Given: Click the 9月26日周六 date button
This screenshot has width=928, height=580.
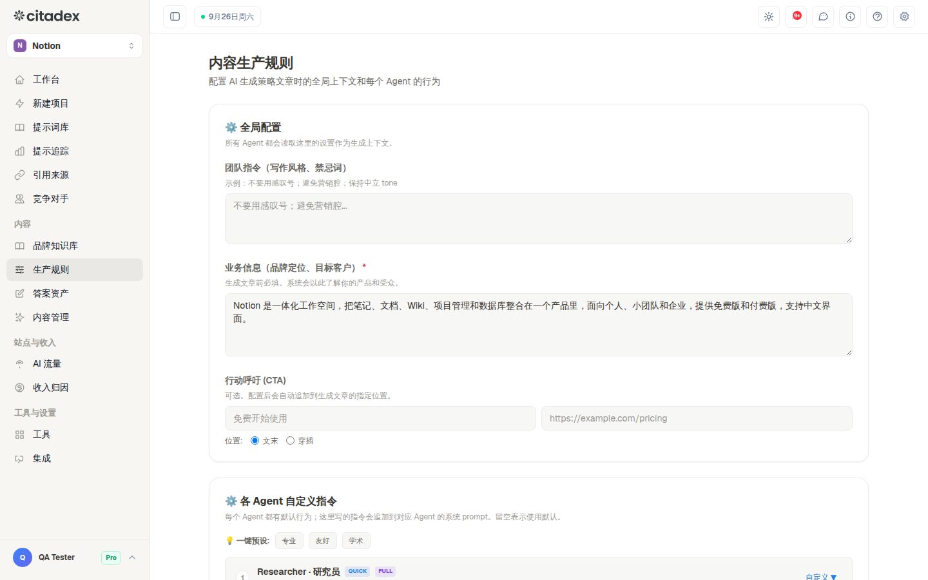Looking at the screenshot, I should coord(227,17).
